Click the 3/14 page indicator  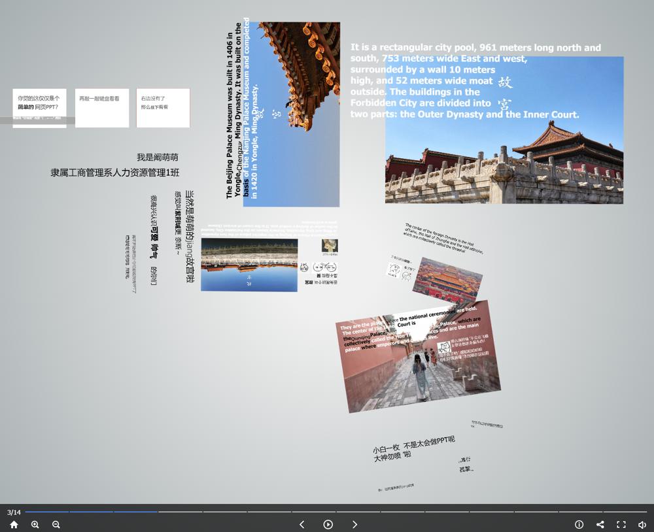pyautogui.click(x=14, y=512)
